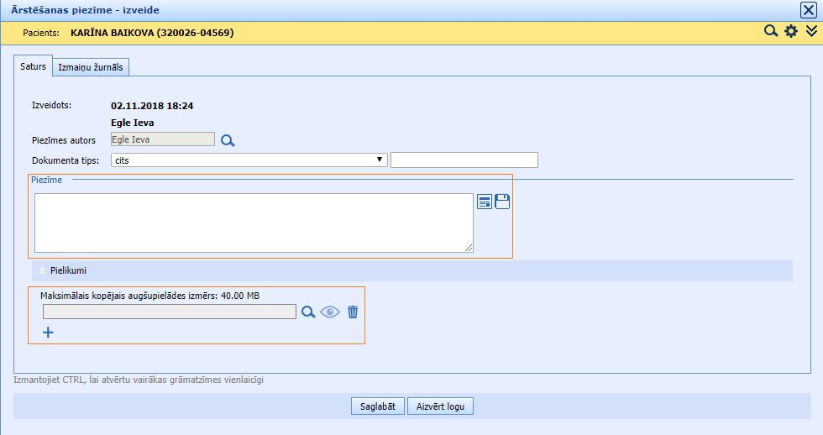The height and width of the screenshot is (435, 823).
Task: Open note templates icon beside text area
Action: (485, 202)
